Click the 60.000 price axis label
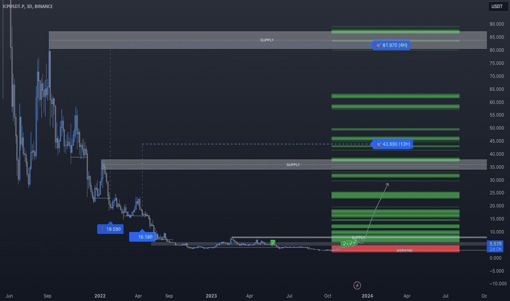 (497, 102)
